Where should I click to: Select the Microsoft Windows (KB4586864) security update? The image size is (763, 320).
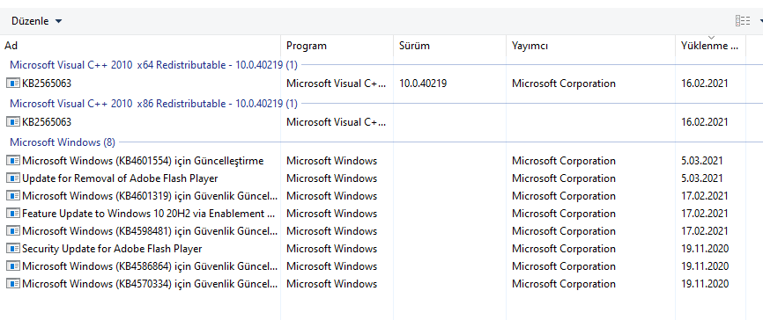[x=151, y=266]
